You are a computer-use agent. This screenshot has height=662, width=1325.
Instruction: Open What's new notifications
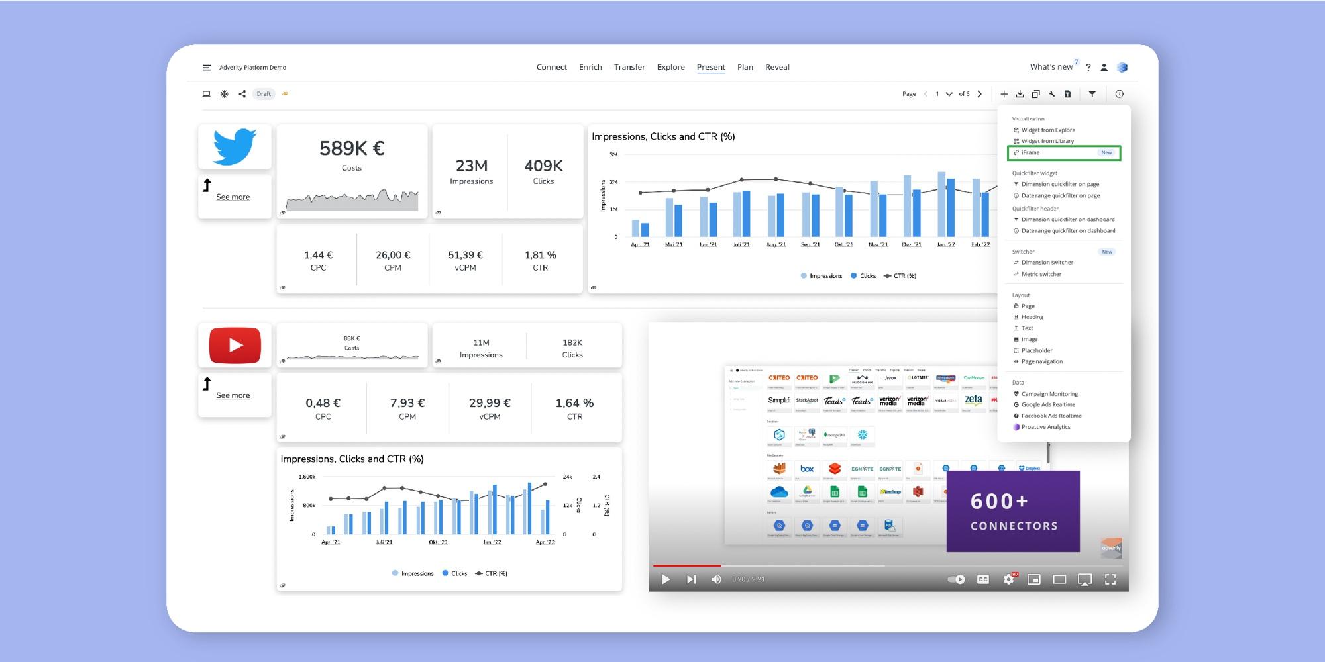pyautogui.click(x=1051, y=67)
